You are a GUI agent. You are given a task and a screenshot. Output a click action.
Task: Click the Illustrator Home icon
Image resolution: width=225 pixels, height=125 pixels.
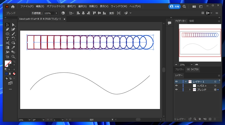pyautogui.click(x=13, y=7)
